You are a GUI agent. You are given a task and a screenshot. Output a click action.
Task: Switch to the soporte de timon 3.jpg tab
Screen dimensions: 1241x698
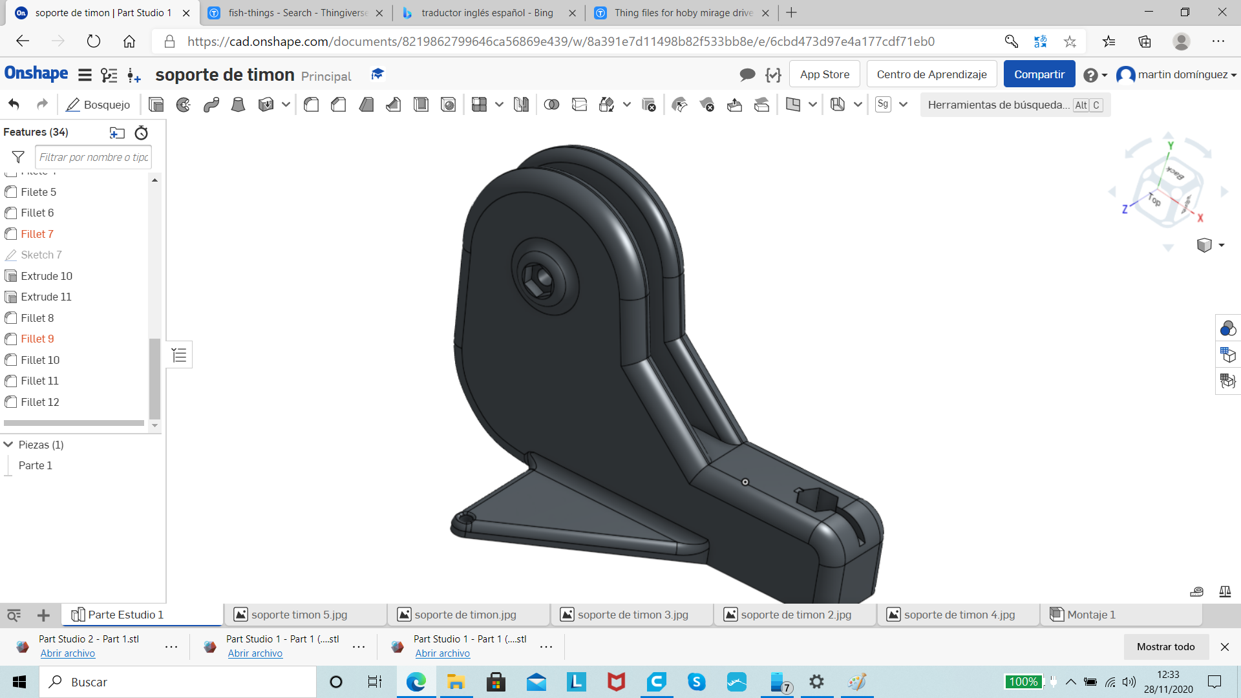(631, 615)
